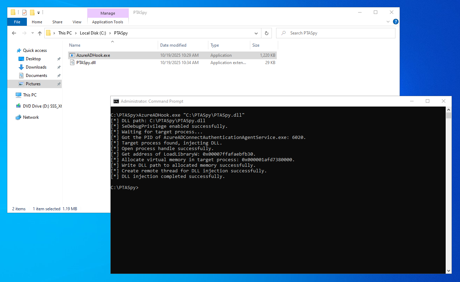The width and height of the screenshot is (460, 282).
Task: Click the Network icon in navigation pane
Action: [x=18, y=117]
